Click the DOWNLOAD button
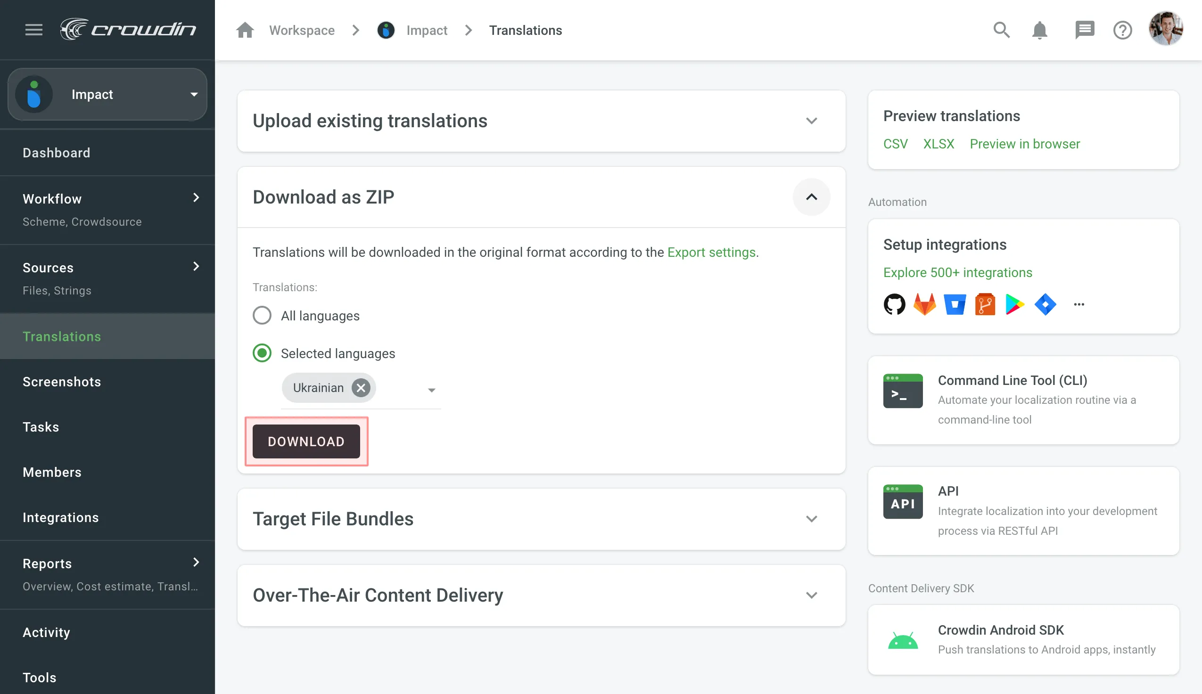Image resolution: width=1202 pixels, height=694 pixels. click(305, 441)
